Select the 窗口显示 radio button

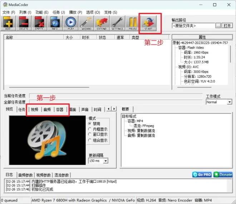90,134
